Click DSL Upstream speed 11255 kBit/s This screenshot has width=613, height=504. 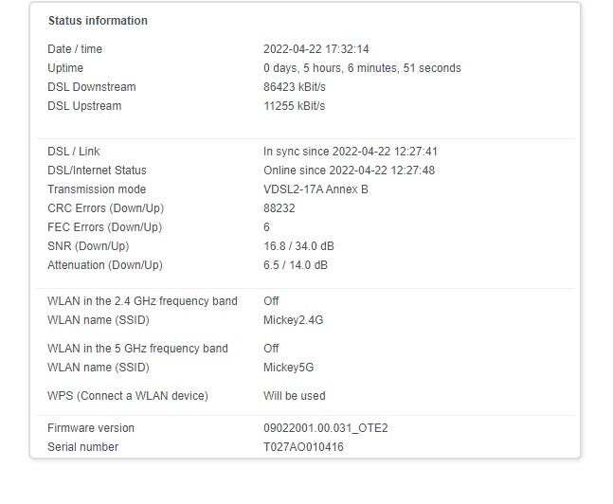(295, 106)
